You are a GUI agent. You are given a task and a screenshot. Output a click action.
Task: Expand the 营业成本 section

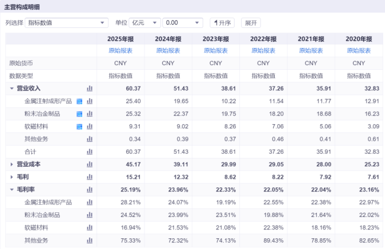click(x=11, y=164)
